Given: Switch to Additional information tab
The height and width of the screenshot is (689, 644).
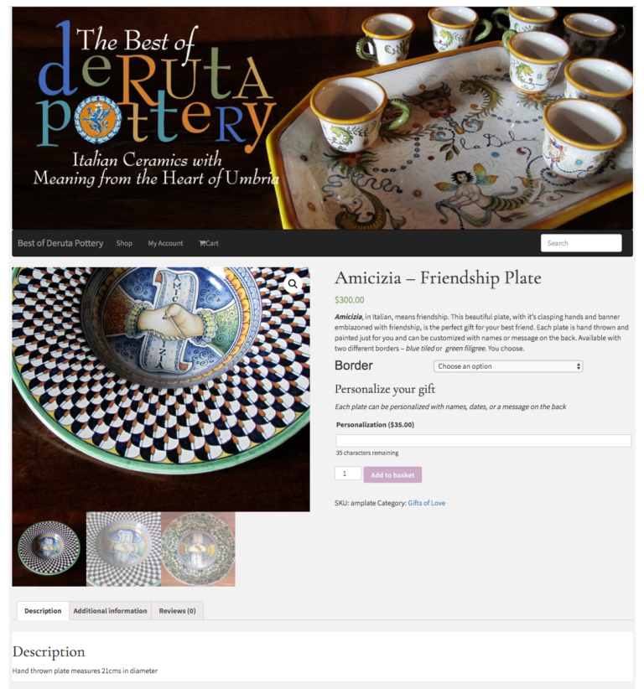Looking at the screenshot, I should (110, 611).
